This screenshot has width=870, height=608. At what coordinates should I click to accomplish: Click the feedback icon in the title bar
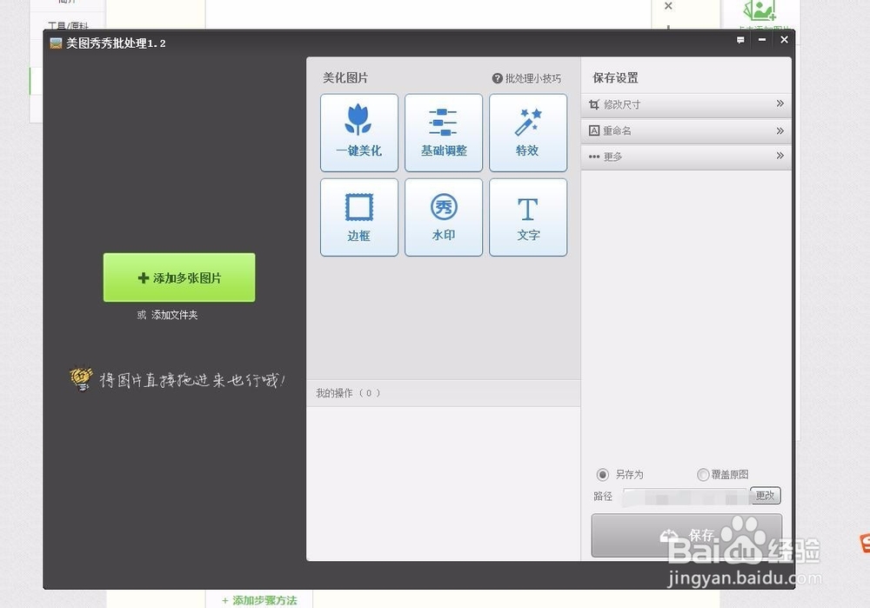pos(740,39)
